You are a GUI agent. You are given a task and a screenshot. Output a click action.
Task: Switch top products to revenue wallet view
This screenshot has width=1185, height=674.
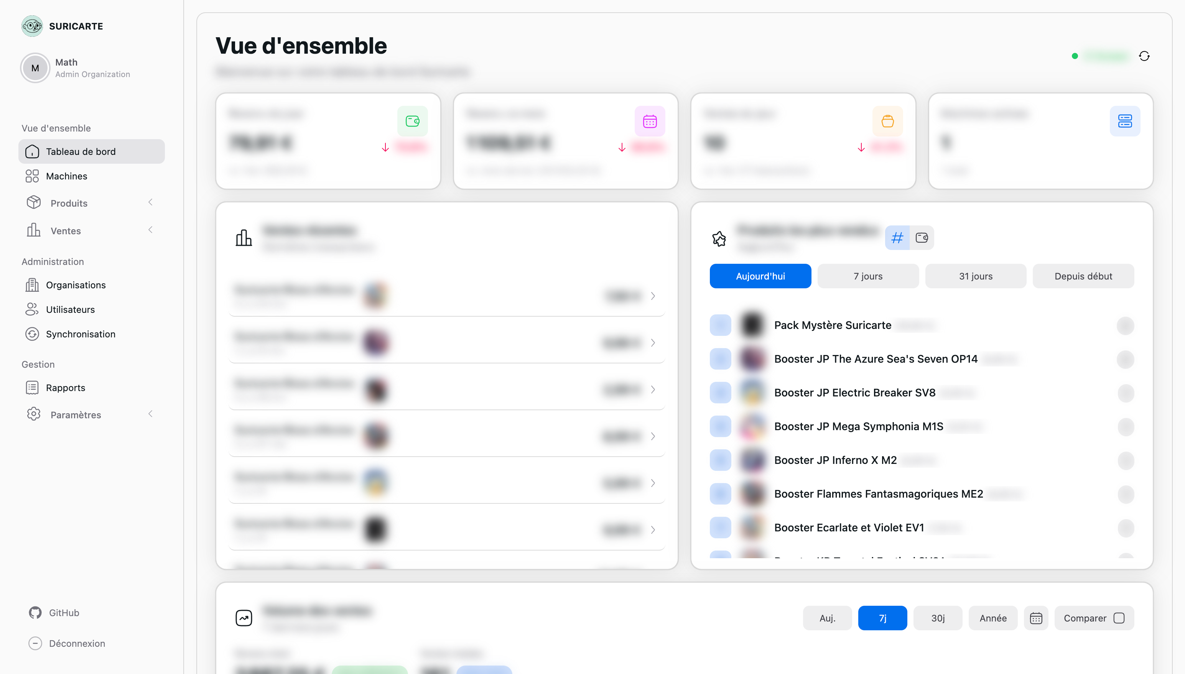pyautogui.click(x=922, y=238)
